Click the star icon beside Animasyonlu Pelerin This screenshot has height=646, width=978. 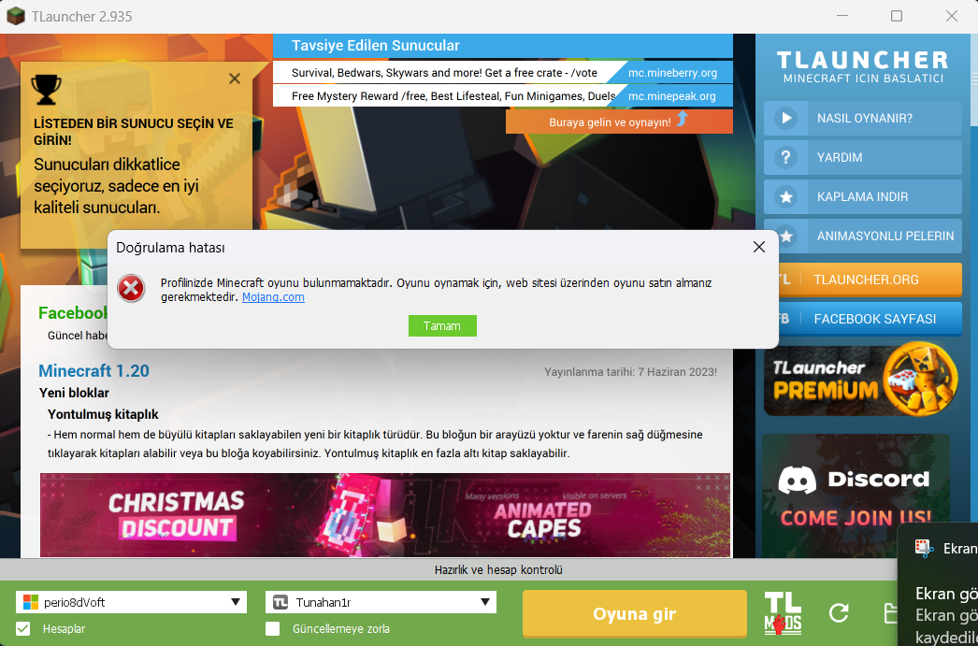click(x=786, y=237)
